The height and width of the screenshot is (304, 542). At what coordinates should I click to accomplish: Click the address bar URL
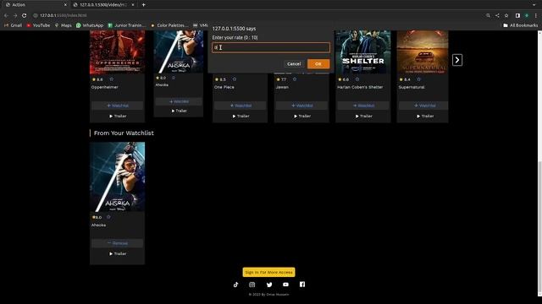point(63,15)
